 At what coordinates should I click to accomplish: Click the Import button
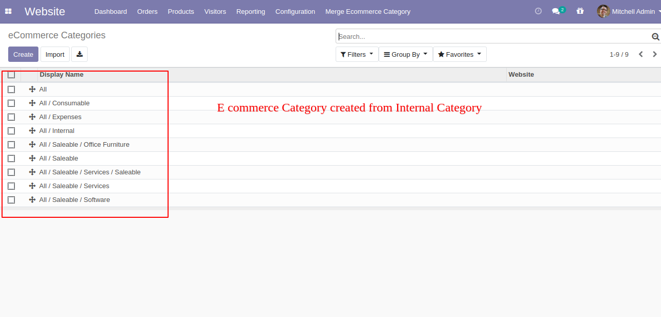point(55,54)
